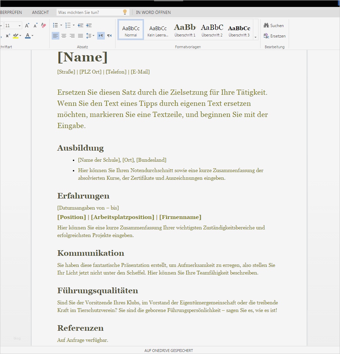Click the [Straße] placeholder
Viewport: 340px width, 354px height.
[66, 72]
